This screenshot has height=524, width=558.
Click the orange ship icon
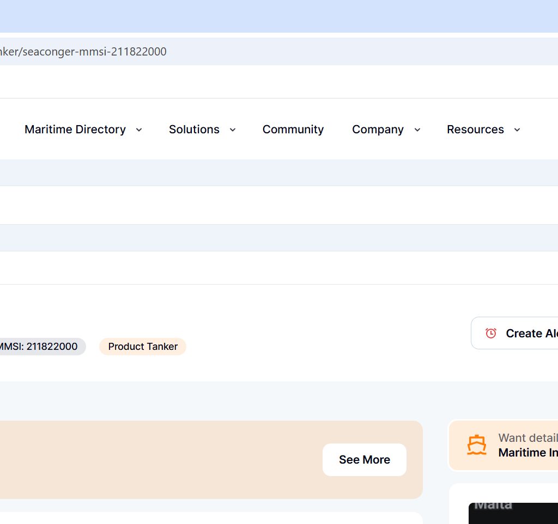coord(476,445)
